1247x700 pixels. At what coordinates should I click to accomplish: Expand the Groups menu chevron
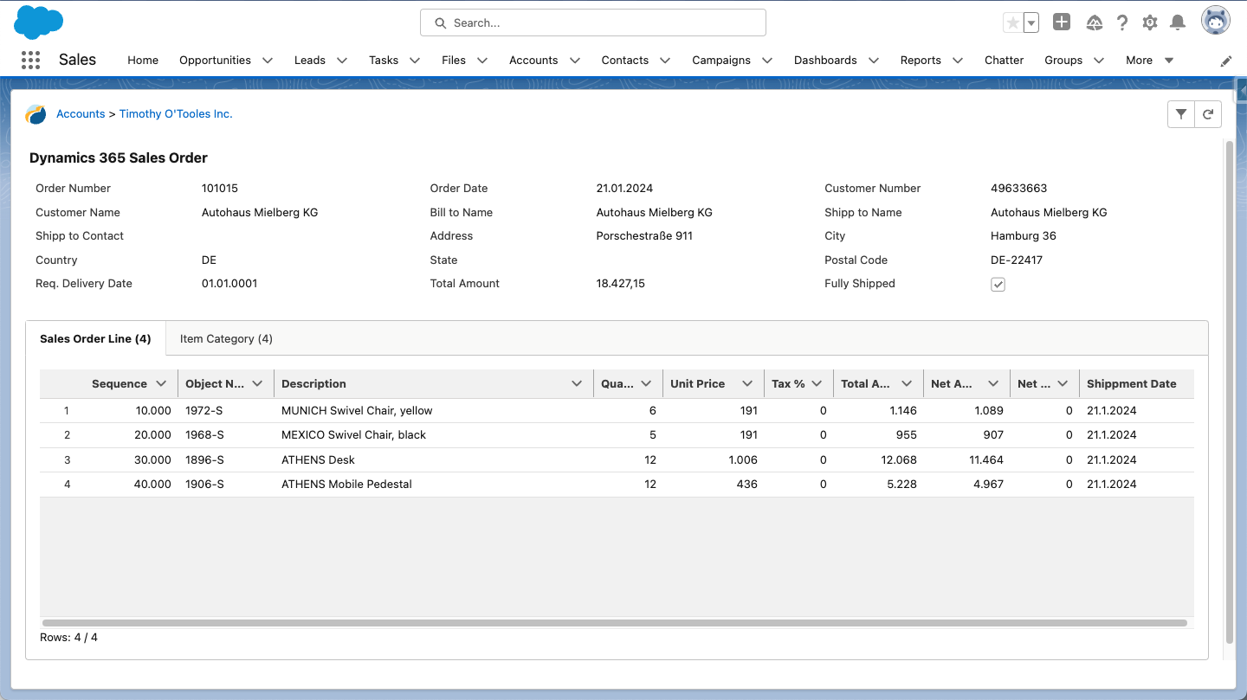click(x=1099, y=61)
